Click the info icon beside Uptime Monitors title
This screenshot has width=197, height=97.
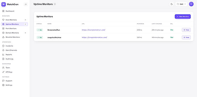point(55,4)
